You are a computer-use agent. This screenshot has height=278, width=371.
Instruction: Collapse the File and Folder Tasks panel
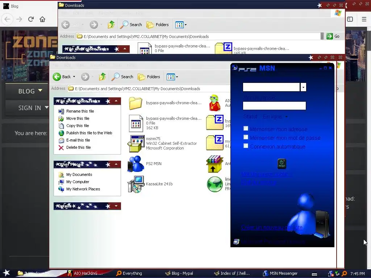coord(116,101)
